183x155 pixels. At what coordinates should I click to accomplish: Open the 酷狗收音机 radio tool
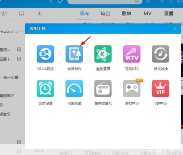[103, 89]
